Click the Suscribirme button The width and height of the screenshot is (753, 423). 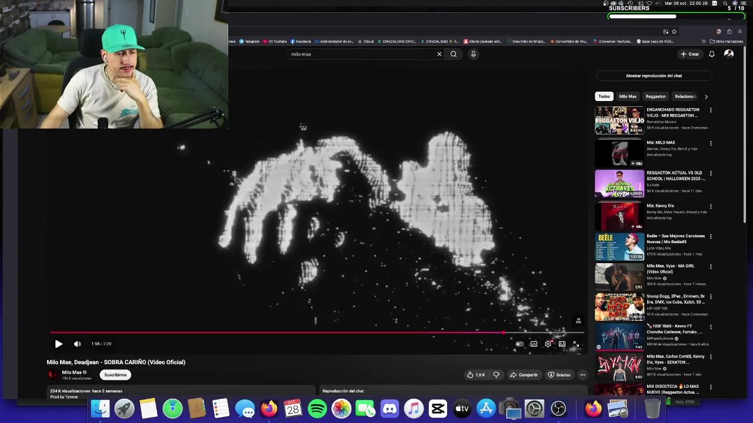tap(115, 375)
